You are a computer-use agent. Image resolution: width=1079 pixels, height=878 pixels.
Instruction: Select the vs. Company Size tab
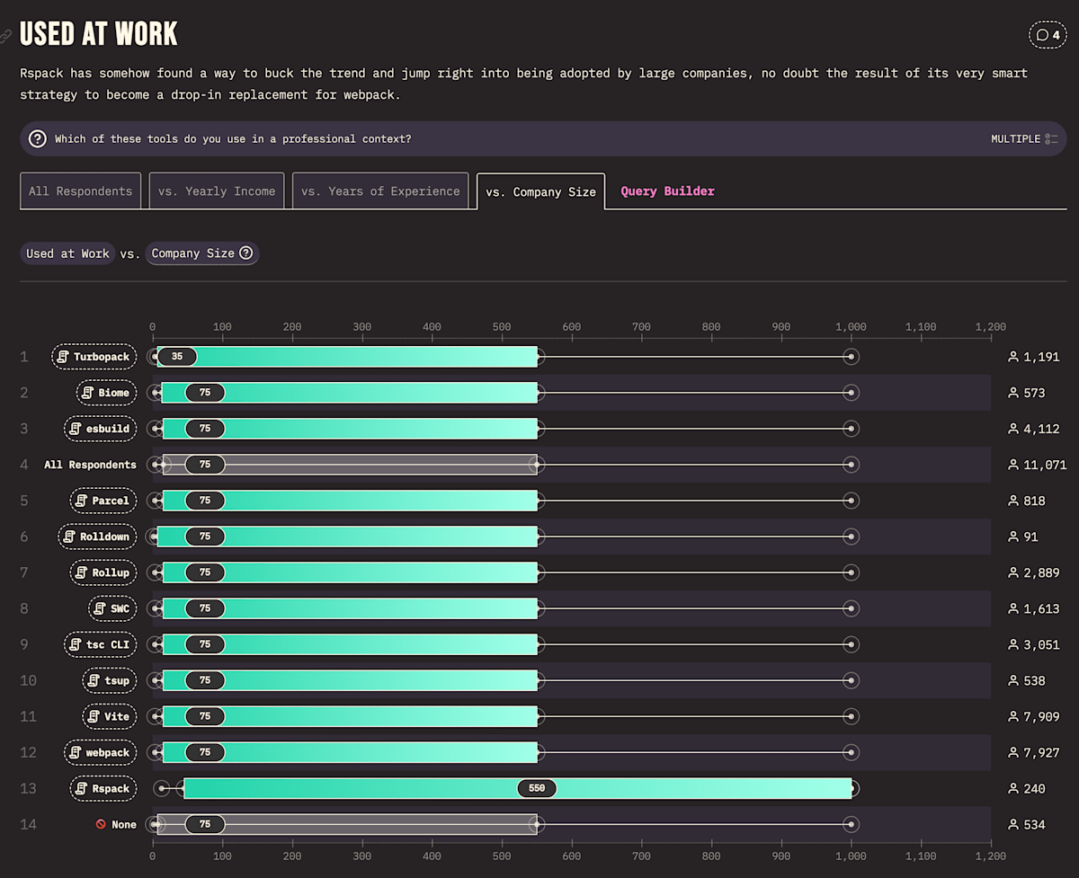[540, 191]
